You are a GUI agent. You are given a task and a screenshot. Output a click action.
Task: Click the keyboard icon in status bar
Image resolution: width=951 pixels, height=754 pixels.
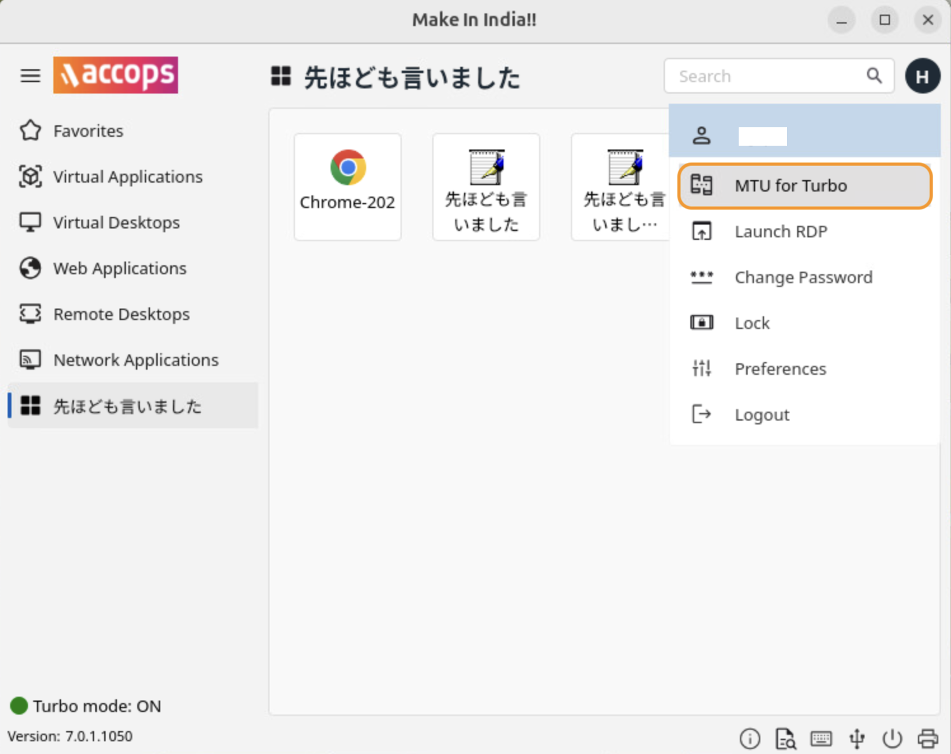click(x=821, y=738)
